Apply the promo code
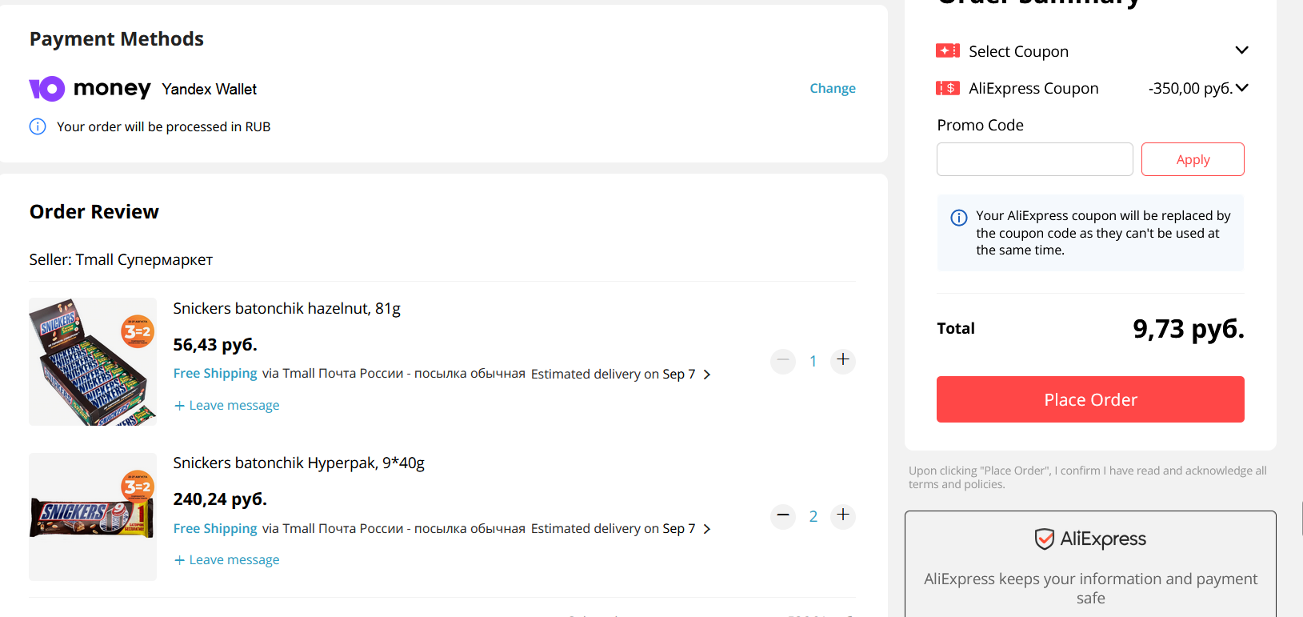Image resolution: width=1303 pixels, height=617 pixels. pyautogui.click(x=1193, y=159)
